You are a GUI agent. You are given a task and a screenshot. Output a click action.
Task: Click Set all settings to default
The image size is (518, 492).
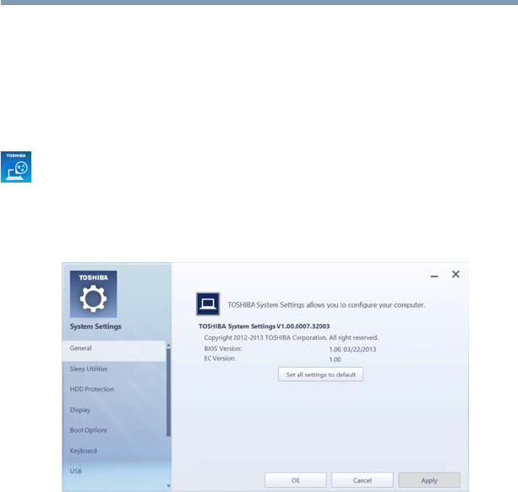point(320,374)
